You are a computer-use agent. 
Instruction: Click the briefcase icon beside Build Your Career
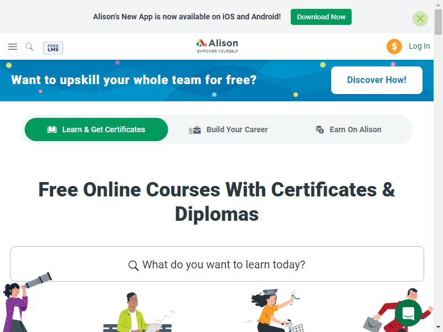(195, 130)
